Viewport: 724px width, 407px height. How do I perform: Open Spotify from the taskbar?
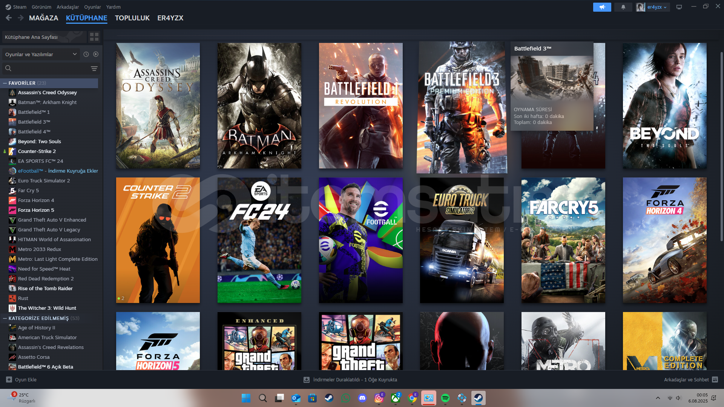(x=445, y=398)
